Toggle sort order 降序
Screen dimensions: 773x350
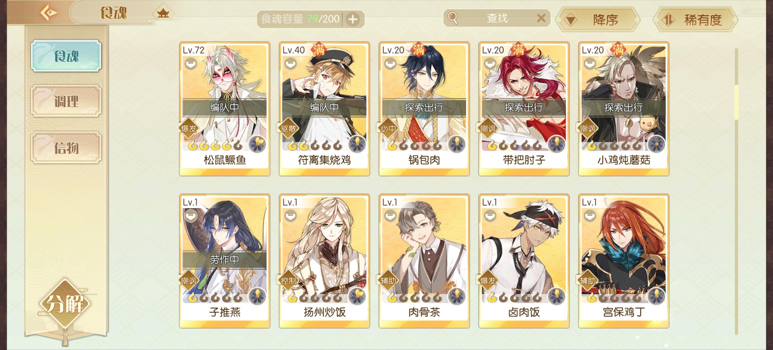598,20
